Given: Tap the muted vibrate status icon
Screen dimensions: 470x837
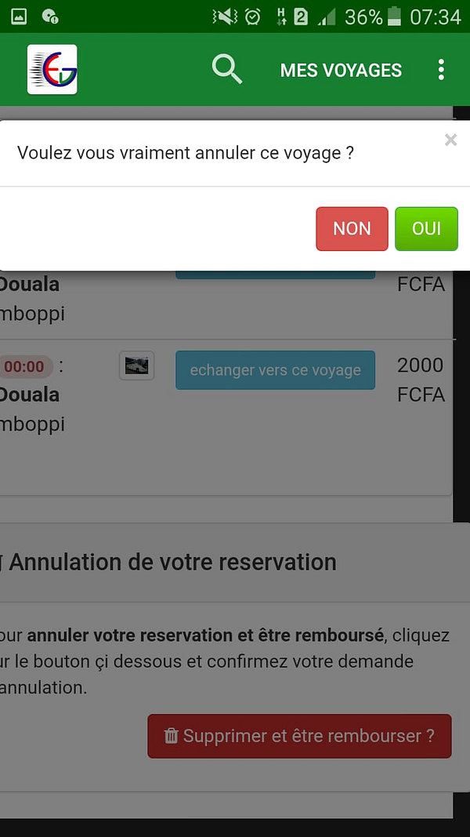Looking at the screenshot, I should 225,17.
